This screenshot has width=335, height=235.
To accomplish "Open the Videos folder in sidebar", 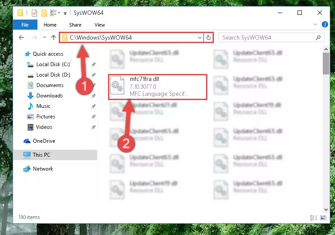I will click(x=44, y=127).
